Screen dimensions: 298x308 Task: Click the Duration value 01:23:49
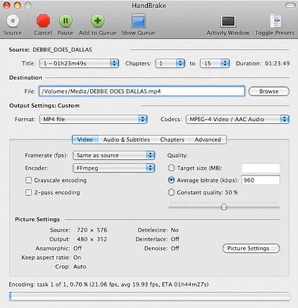[277, 64]
